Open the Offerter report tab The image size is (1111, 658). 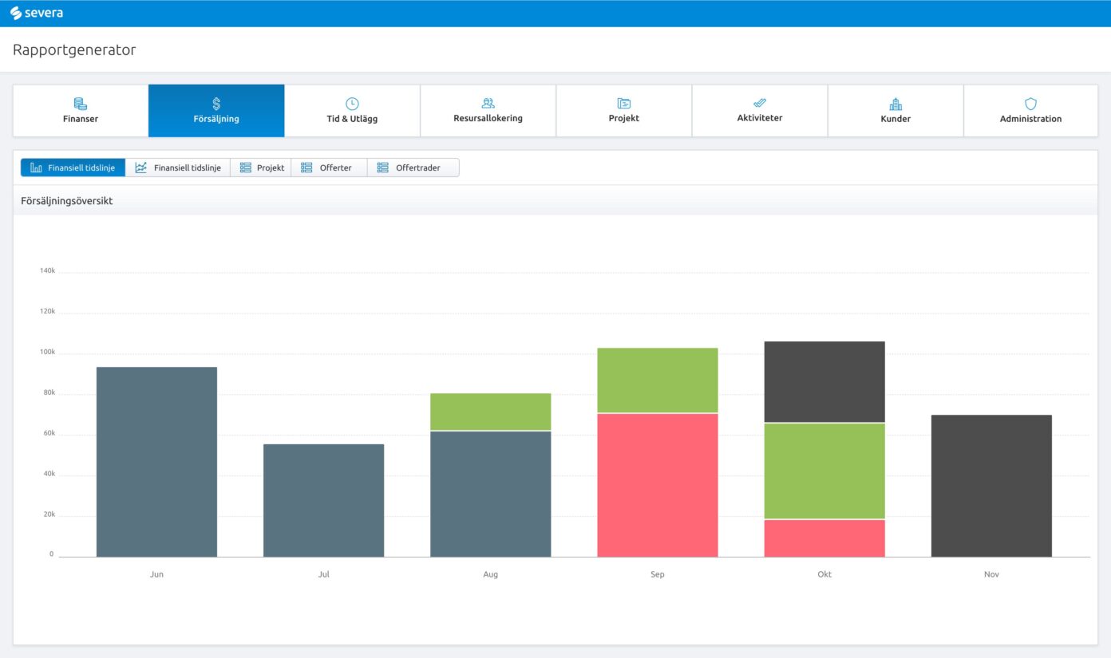[328, 167]
